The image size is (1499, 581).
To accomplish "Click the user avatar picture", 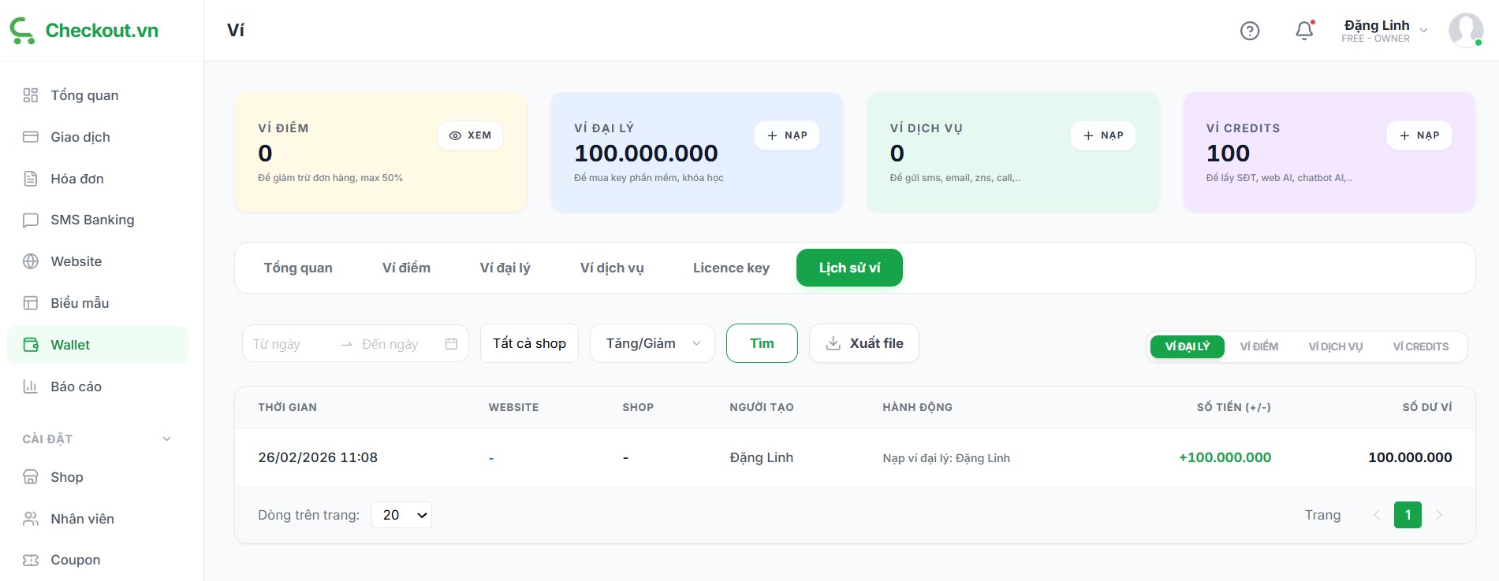I will coord(1465,31).
